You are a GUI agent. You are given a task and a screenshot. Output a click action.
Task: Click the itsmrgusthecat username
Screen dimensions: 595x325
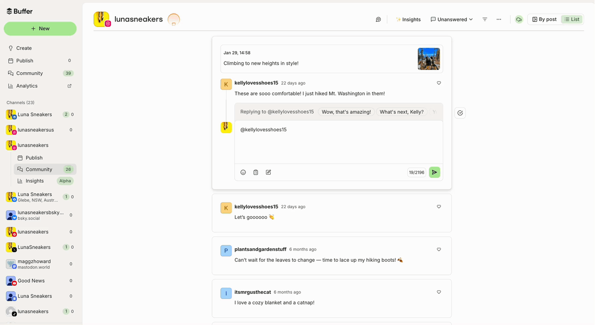point(252,292)
